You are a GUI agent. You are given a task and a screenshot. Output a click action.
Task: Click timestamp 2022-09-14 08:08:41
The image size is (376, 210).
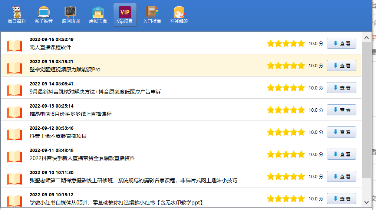(x=51, y=84)
